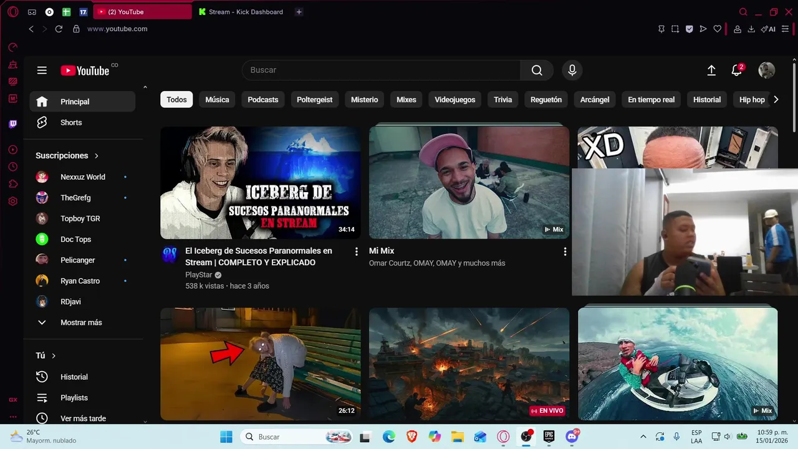Select the Reguetón filter chip
The height and width of the screenshot is (449, 798).
coord(546,100)
